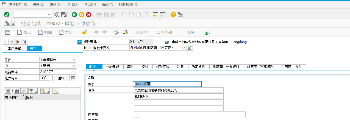Switch to the 識別 tab

pos(130,67)
